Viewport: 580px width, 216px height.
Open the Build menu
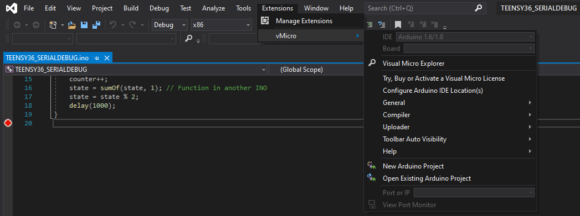(131, 8)
